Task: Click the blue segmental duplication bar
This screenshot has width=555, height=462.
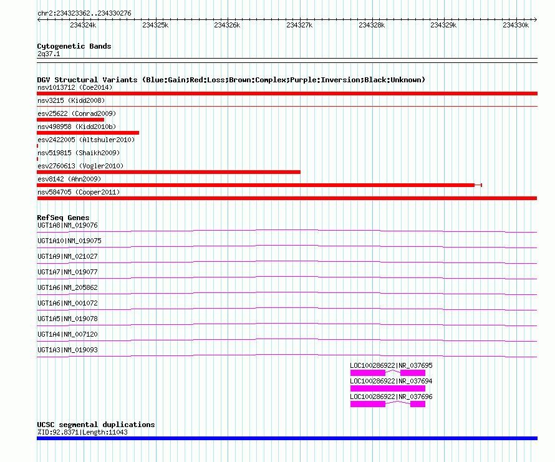Action: pyautogui.click(x=287, y=438)
